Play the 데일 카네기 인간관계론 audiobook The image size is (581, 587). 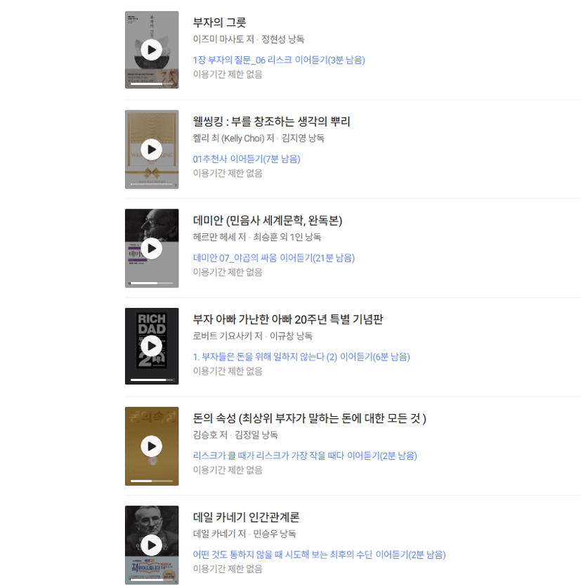tap(152, 545)
